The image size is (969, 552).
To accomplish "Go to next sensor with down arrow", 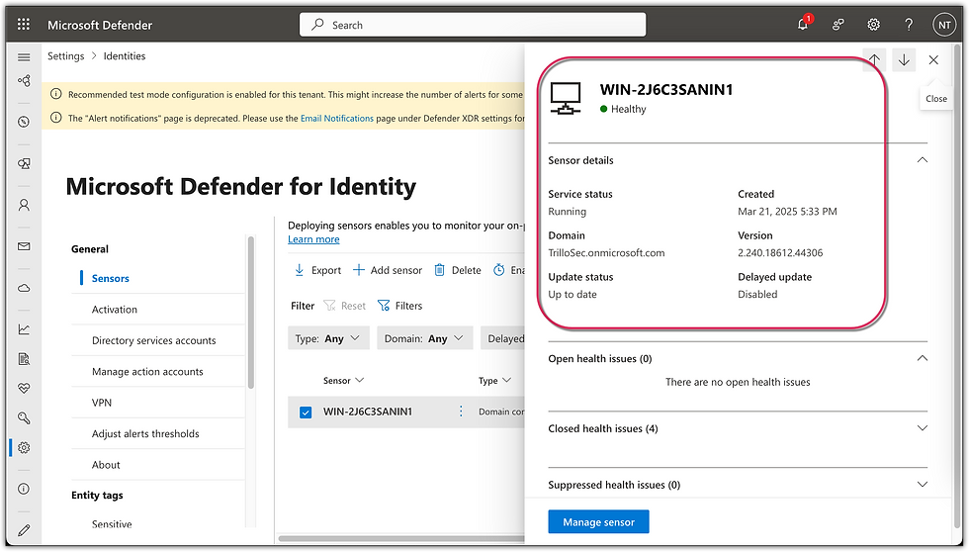I will pyautogui.click(x=904, y=60).
